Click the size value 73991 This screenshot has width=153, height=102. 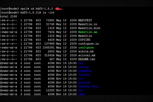(x=50, y=20)
